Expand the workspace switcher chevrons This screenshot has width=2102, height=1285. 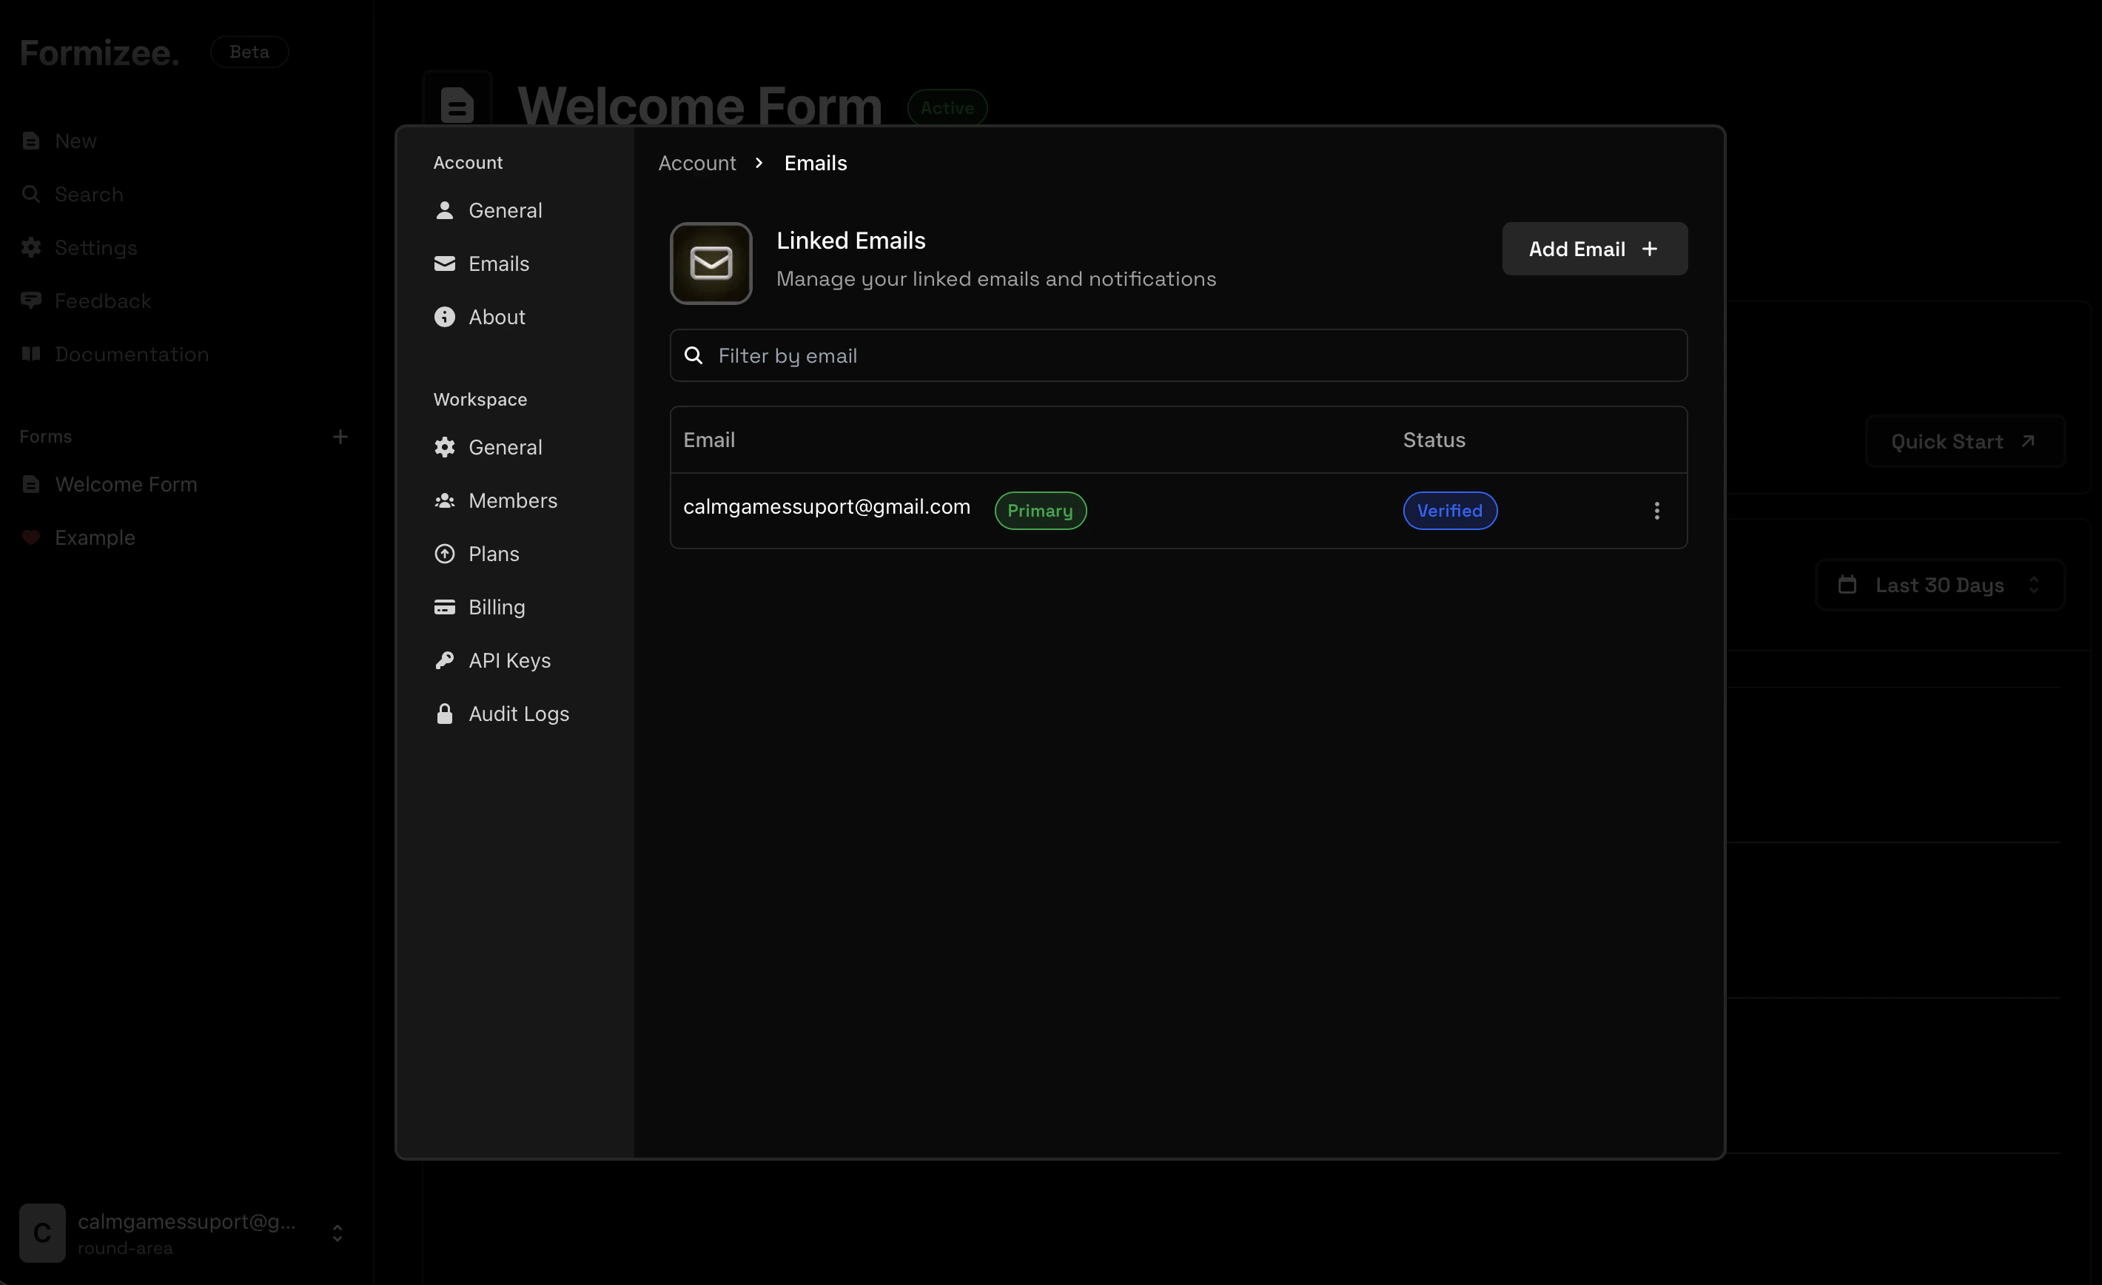click(338, 1233)
